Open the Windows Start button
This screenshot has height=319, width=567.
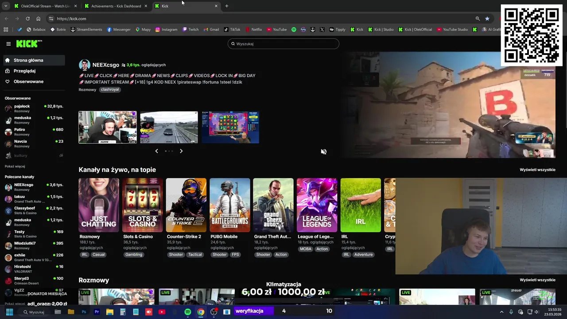[x=9, y=312]
